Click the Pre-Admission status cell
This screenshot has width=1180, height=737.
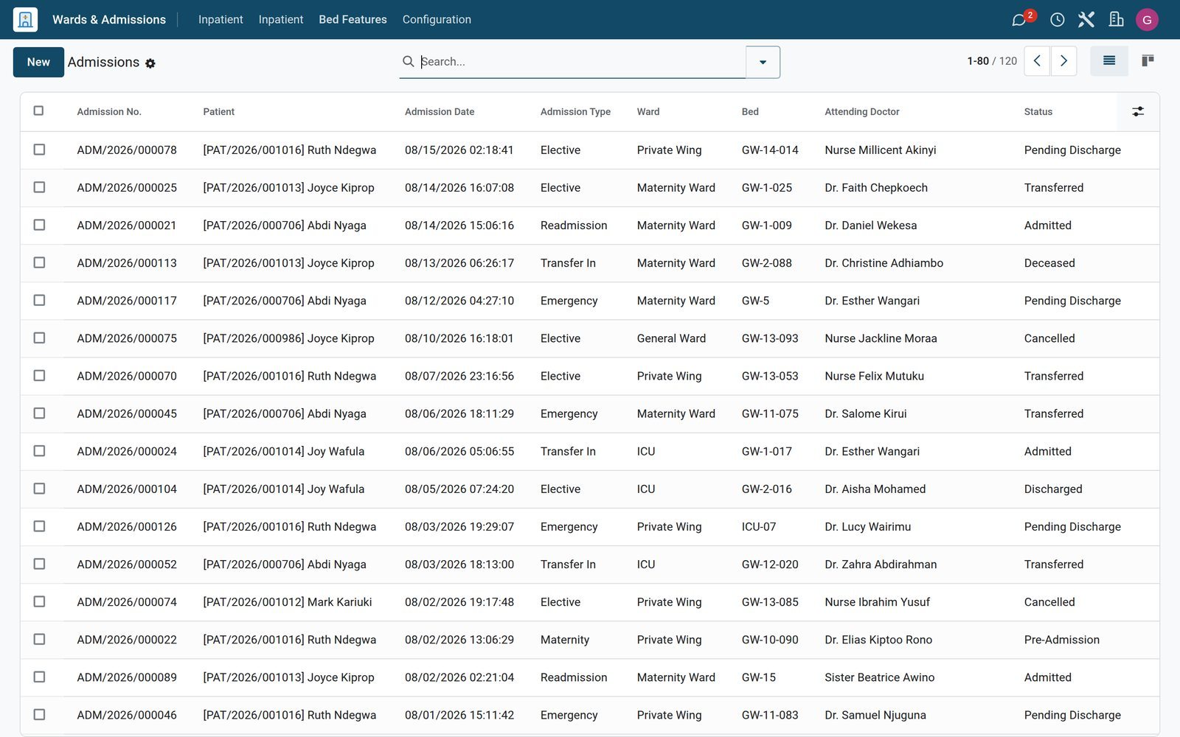pyautogui.click(x=1061, y=640)
